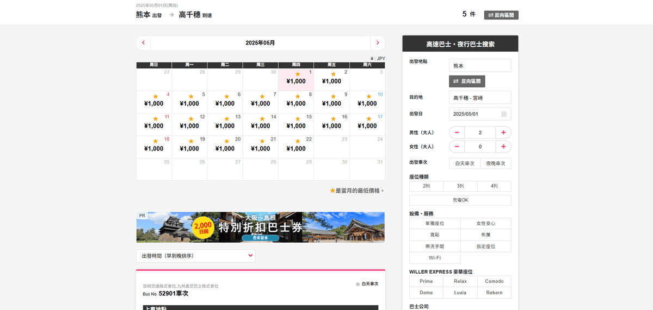Screen dimensions: 653x310
Task: Select May 10 calendar date
Action: pos(367,102)
